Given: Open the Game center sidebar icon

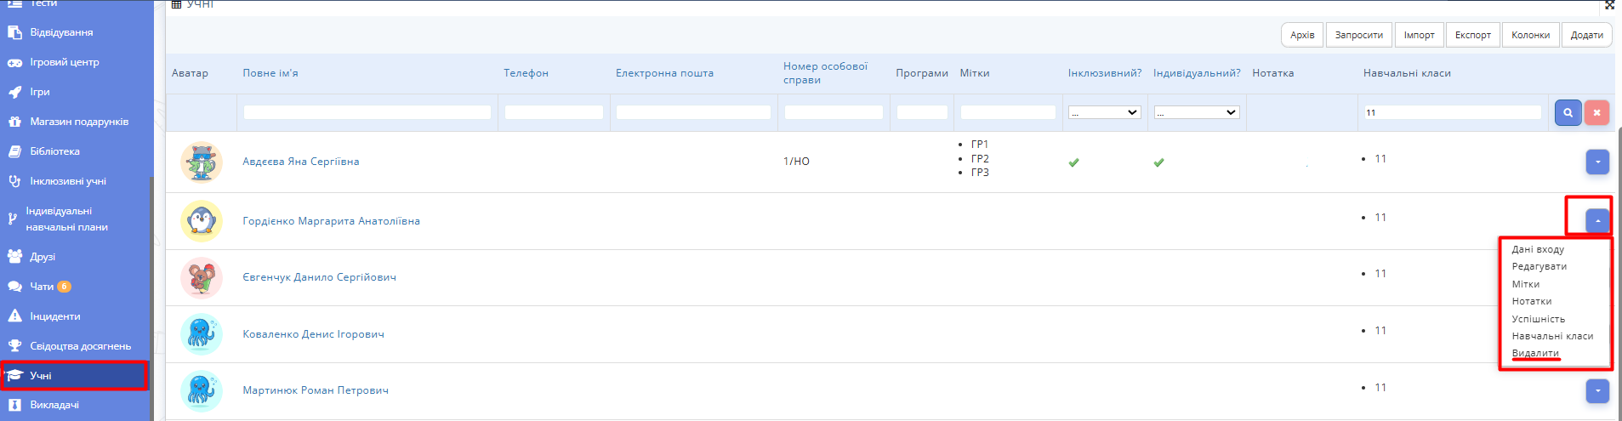Looking at the screenshot, I should 14,62.
